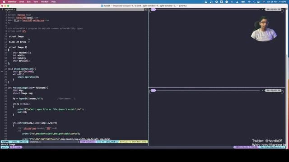Click the 'int height;' line

pyautogui.click(x=19, y=58)
